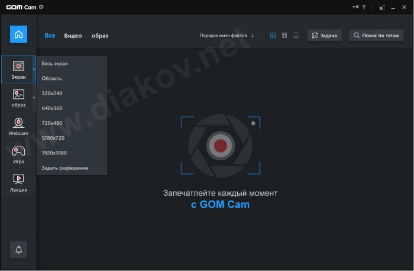
Task: Open Webcam recording mode
Action: point(18,127)
